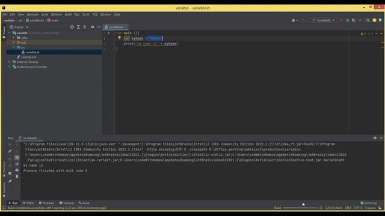Image resolution: width=385 pixels, height=216 pixels.
Task: Collapse the src folder
Action: [x=14, y=47]
